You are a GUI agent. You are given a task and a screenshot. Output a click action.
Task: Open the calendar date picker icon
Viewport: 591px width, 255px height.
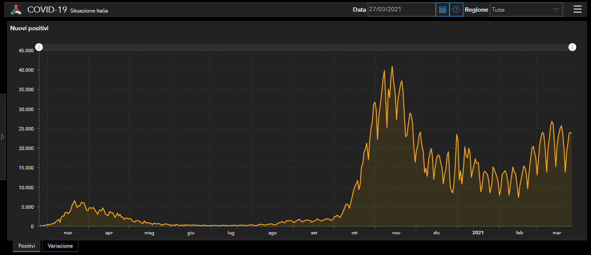pos(442,10)
